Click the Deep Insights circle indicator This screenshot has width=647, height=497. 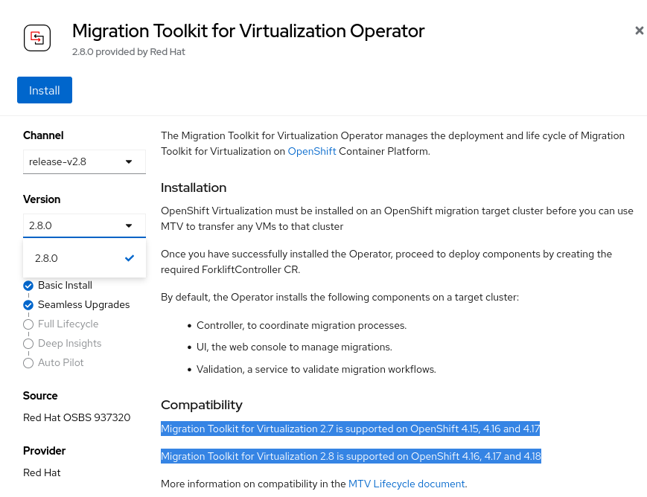coord(28,344)
